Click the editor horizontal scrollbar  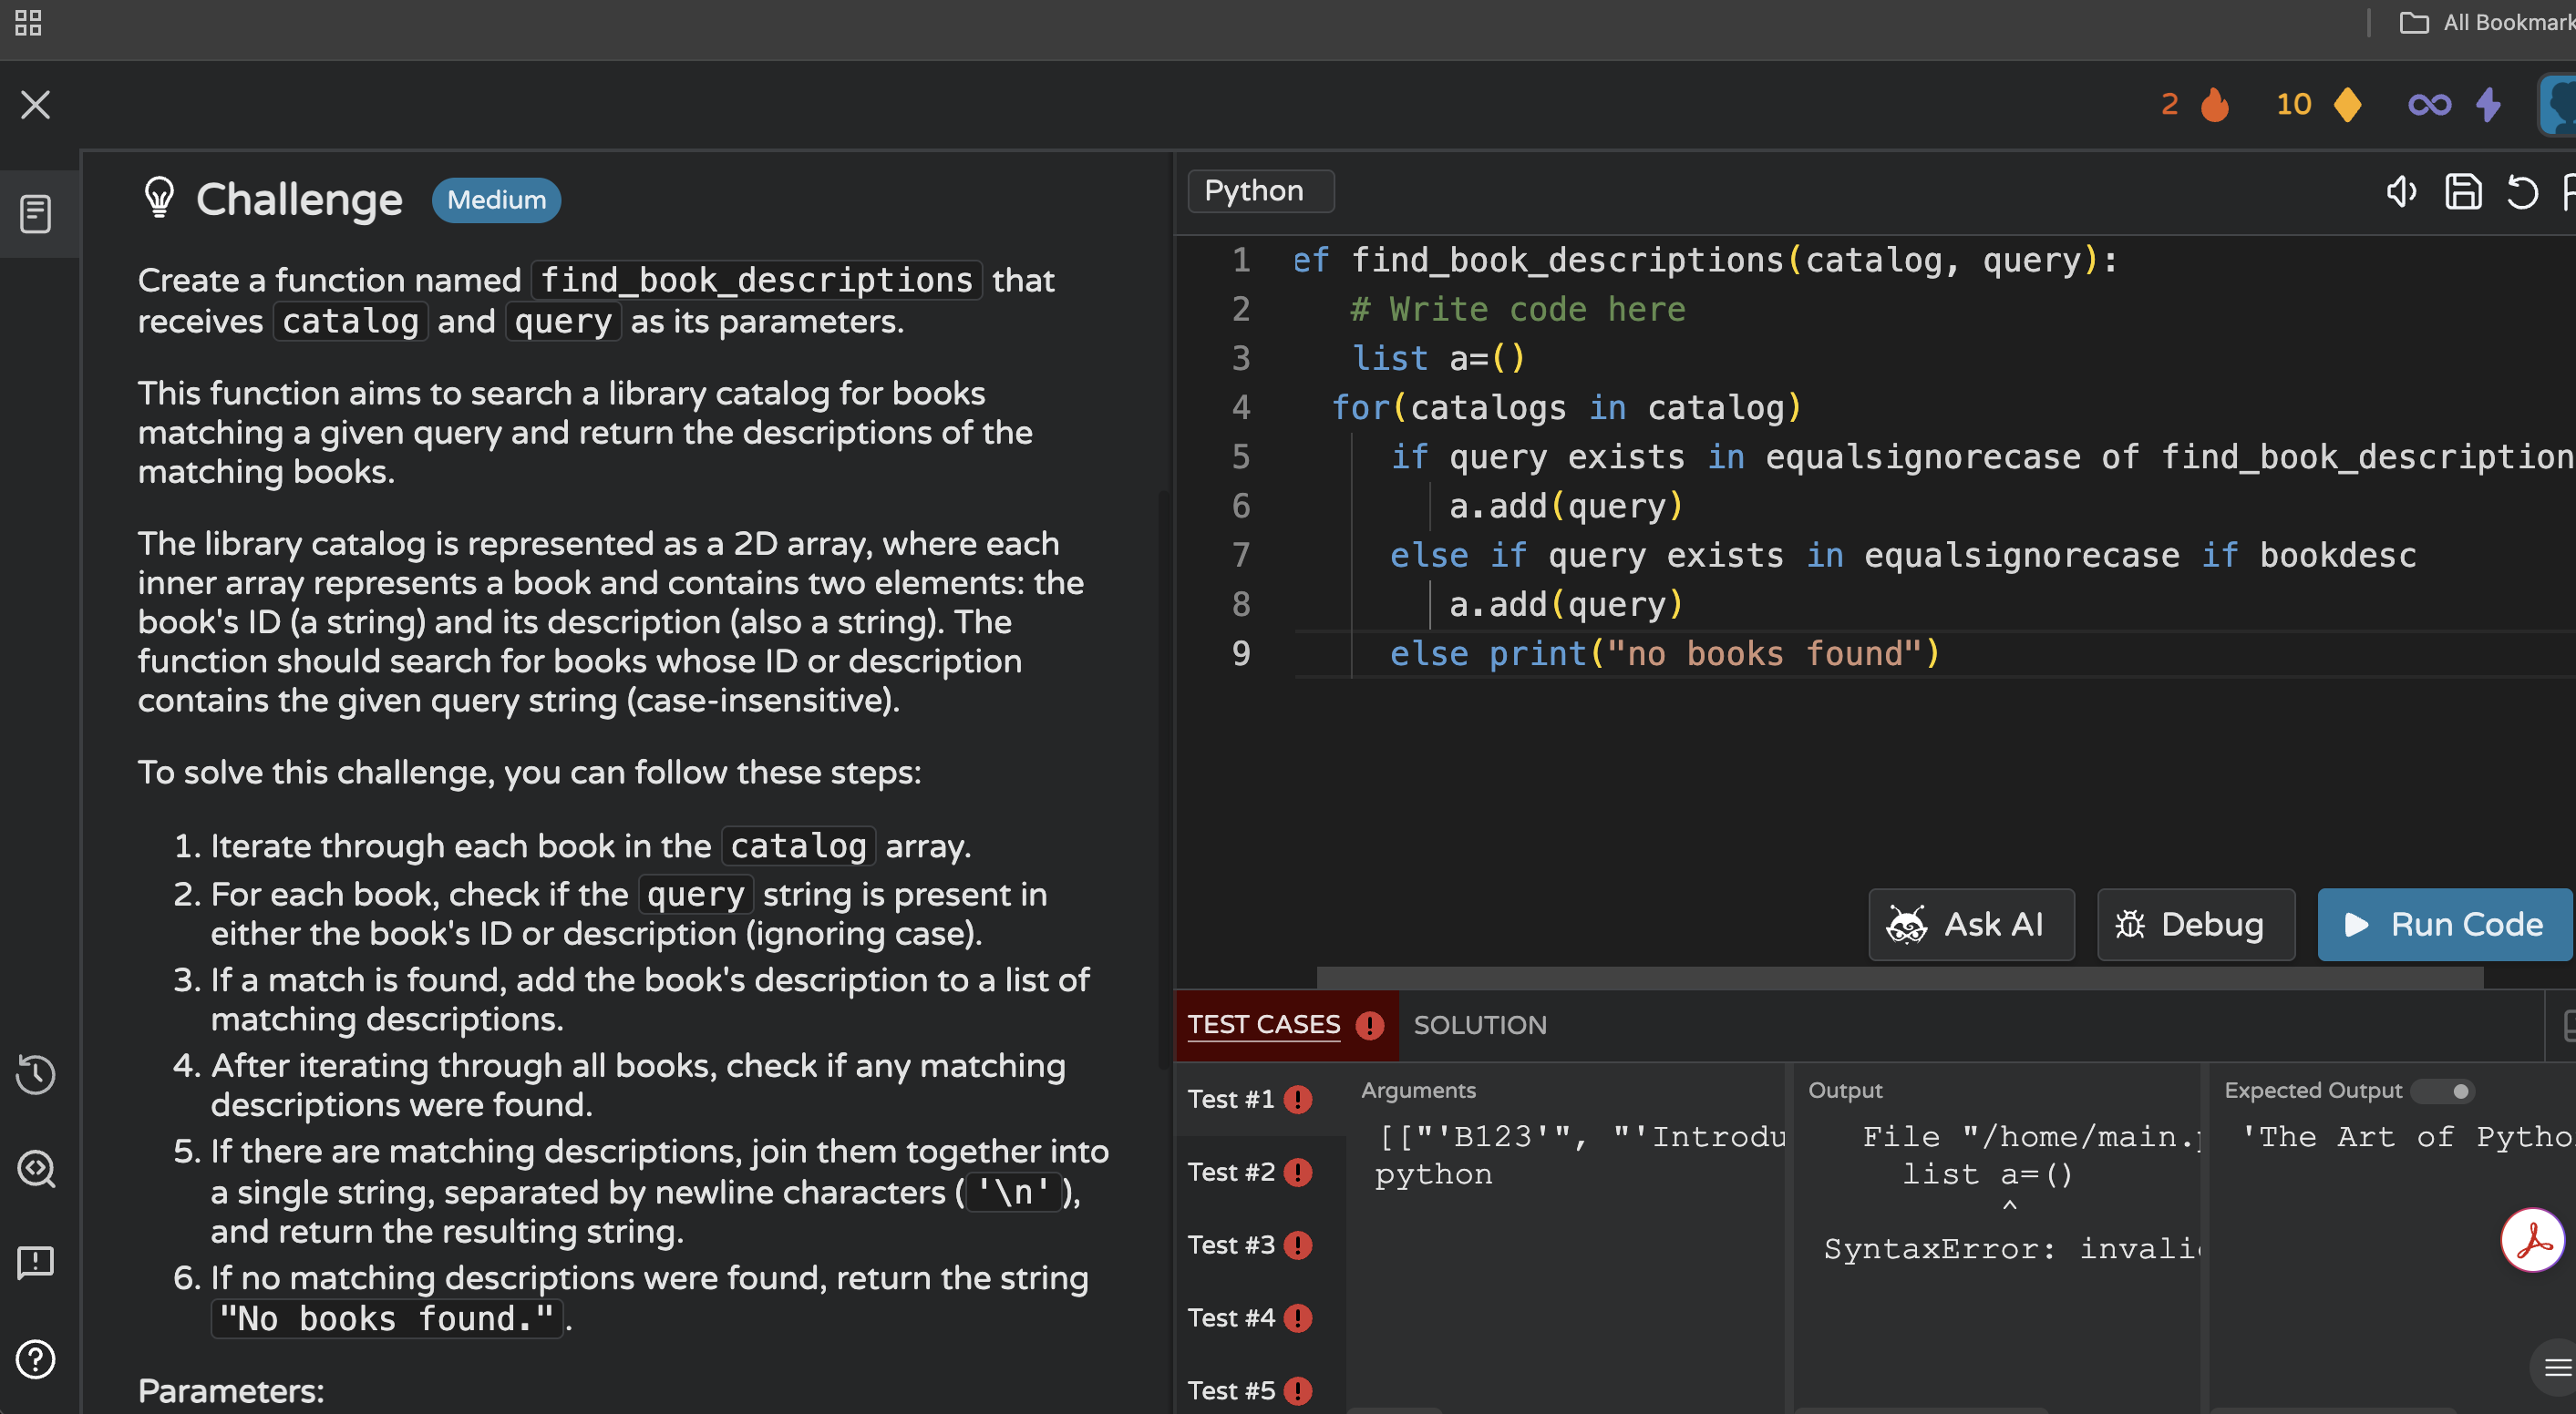1899,977
